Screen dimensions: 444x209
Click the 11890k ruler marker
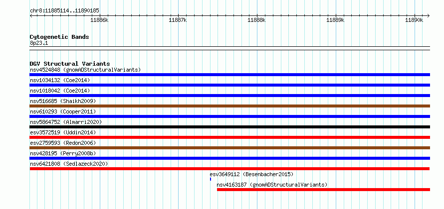414,20
